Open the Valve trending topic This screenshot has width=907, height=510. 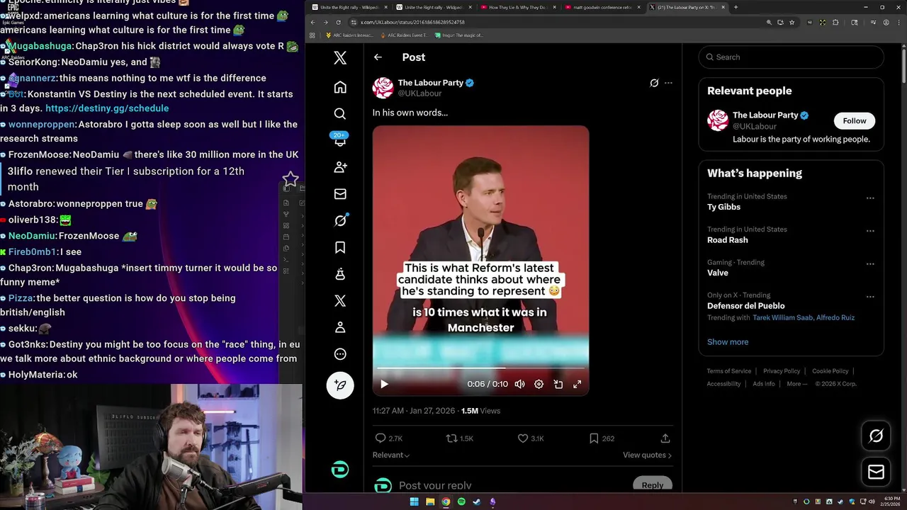717,273
